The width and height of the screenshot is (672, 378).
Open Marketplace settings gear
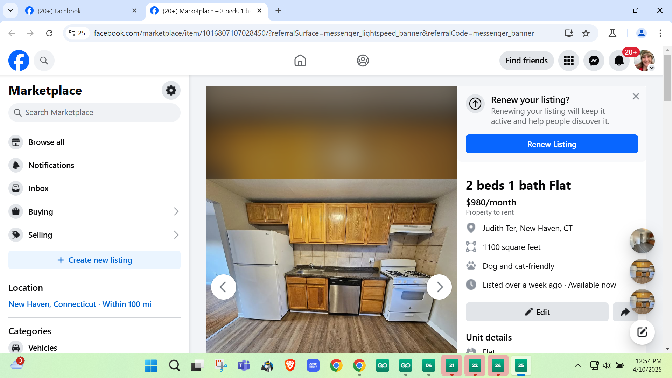point(171,90)
